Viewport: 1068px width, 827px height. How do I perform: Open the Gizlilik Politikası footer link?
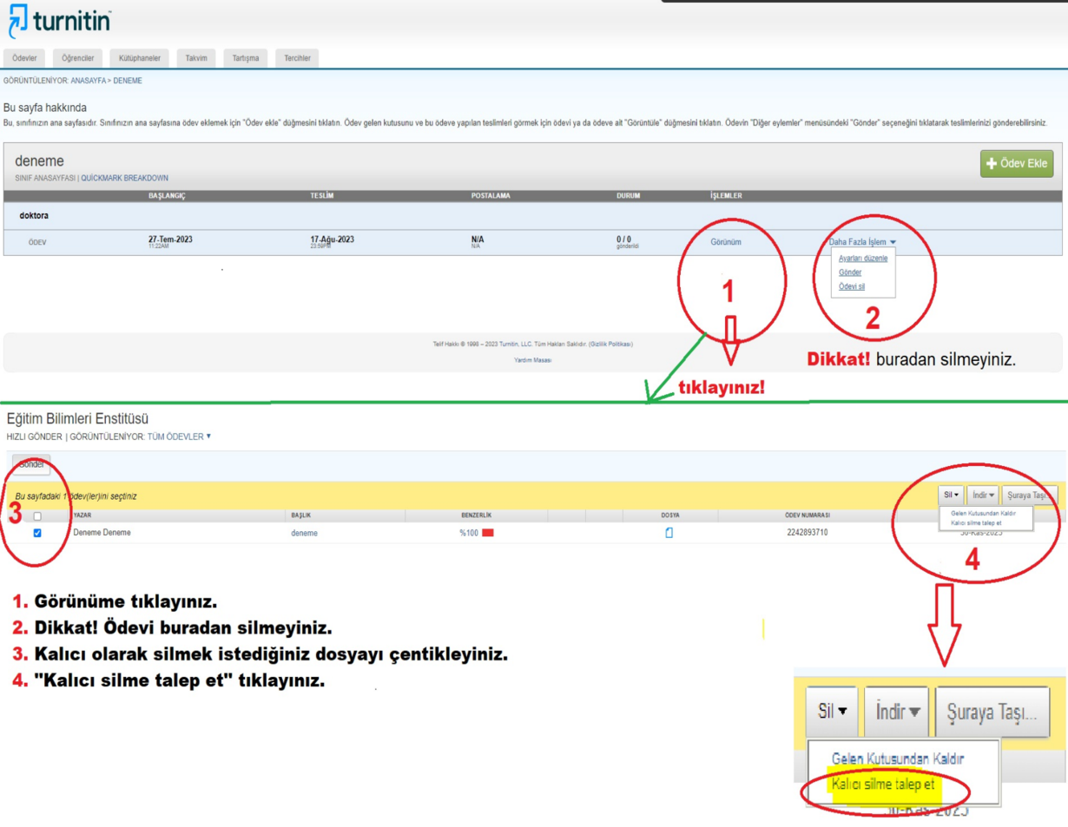point(610,344)
